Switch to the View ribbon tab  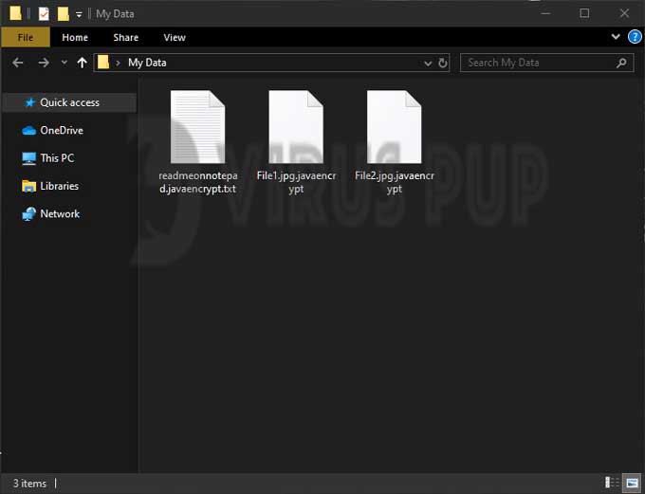point(175,37)
